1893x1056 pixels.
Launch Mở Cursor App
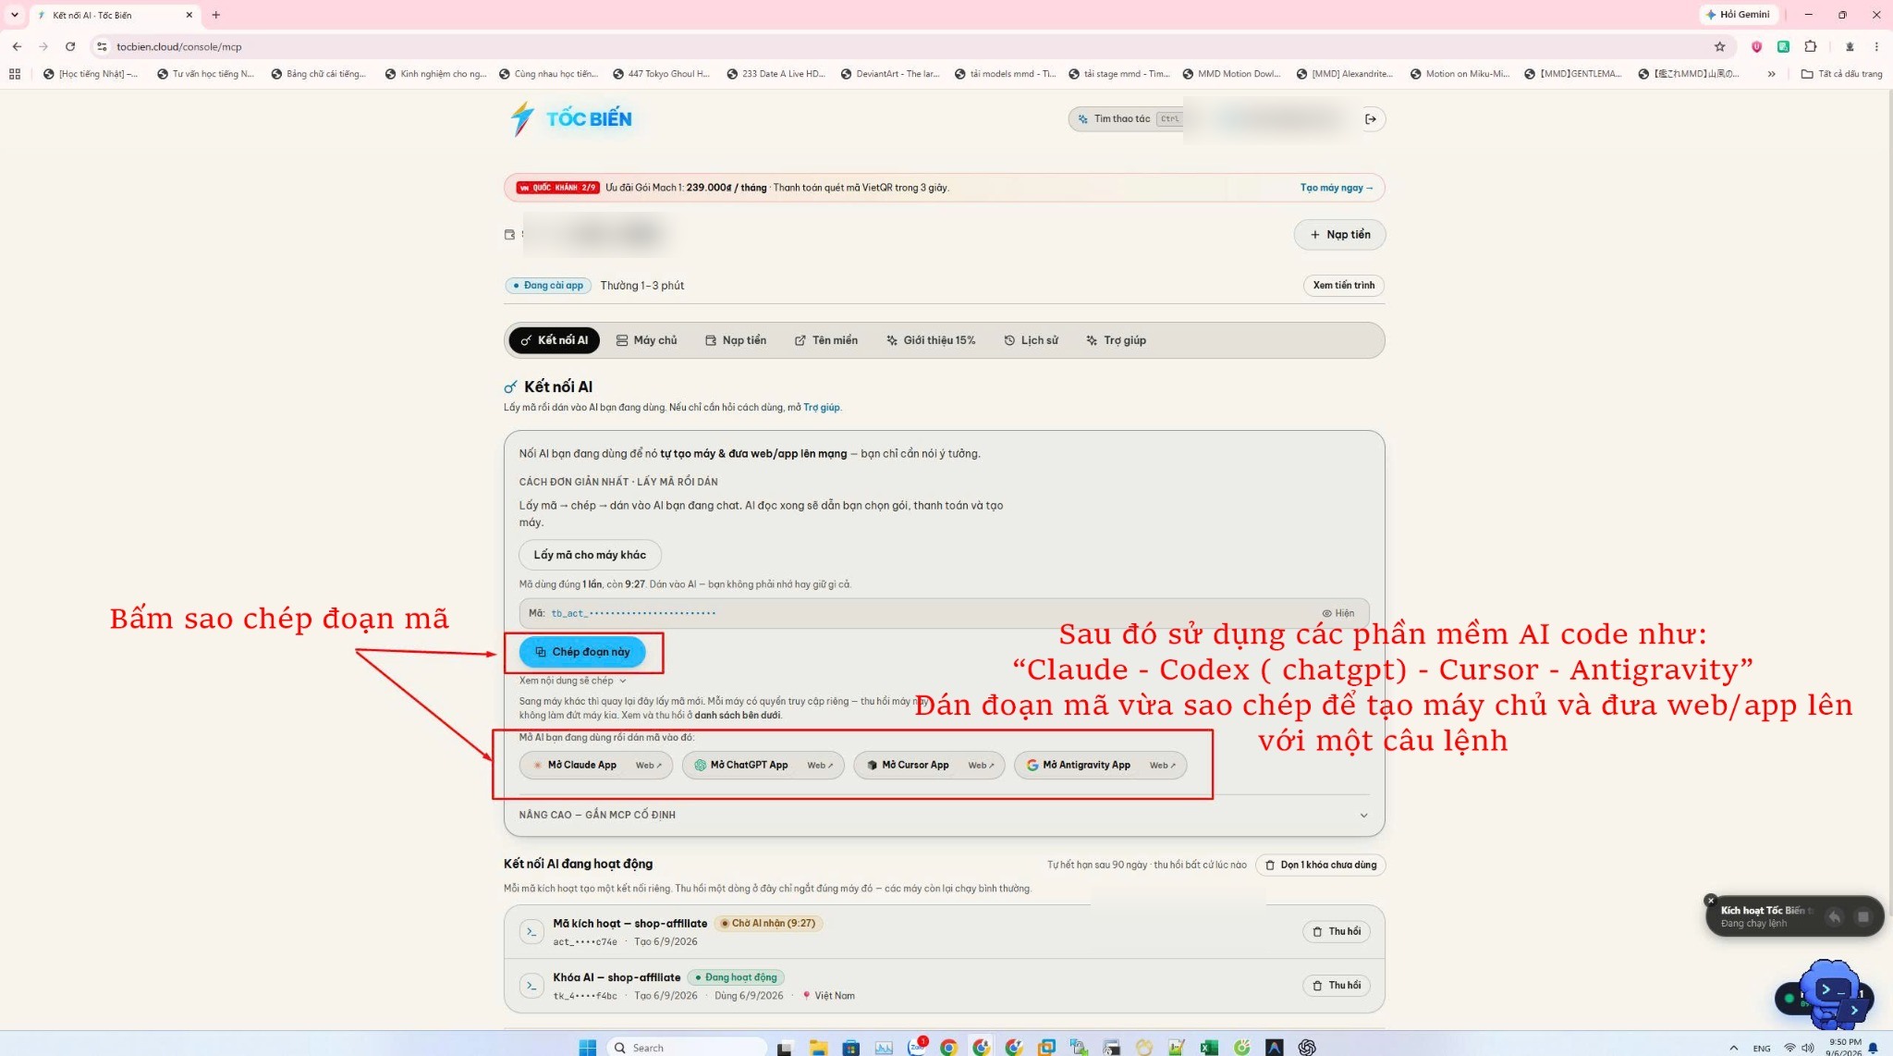tap(908, 766)
